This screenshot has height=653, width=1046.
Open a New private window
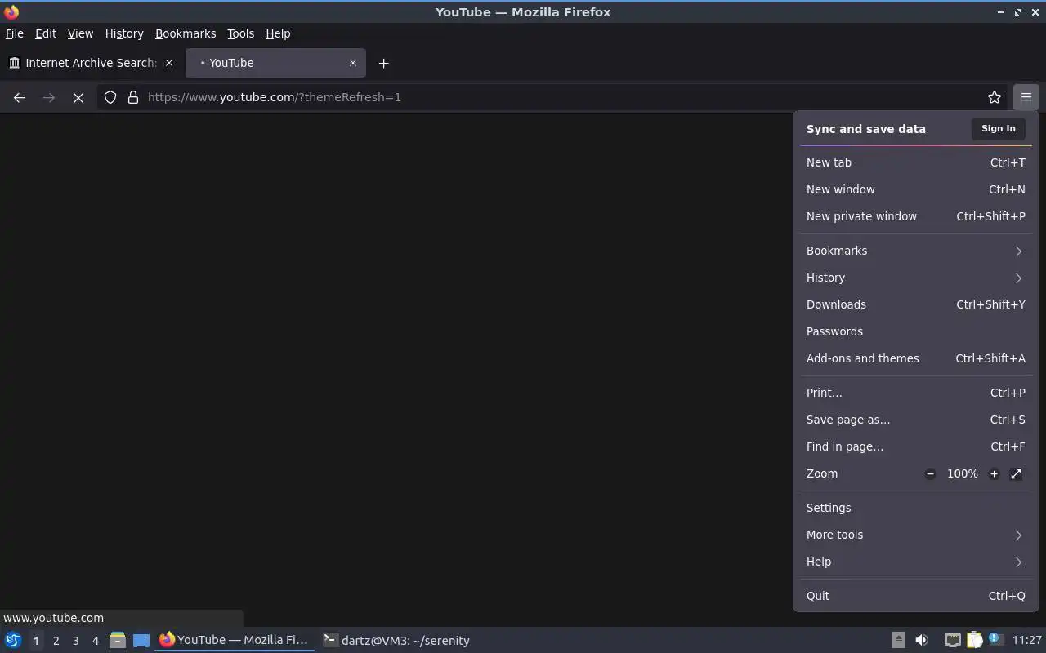point(916,216)
